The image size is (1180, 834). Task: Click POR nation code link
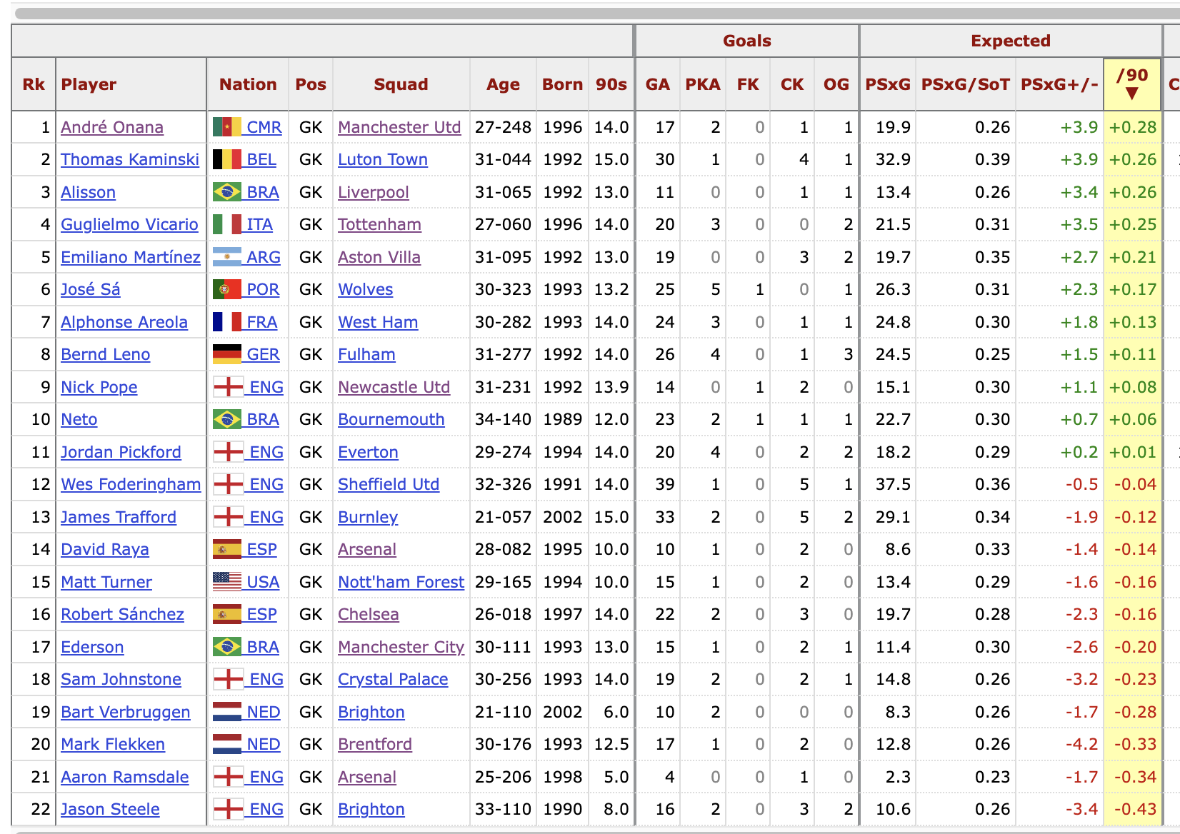[x=263, y=289]
